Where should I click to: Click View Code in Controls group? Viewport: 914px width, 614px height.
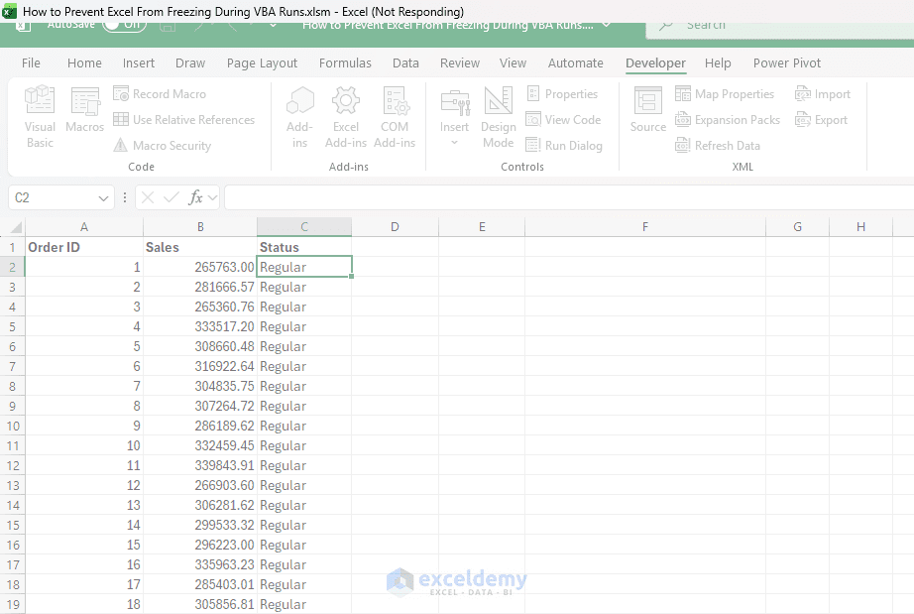pos(563,120)
